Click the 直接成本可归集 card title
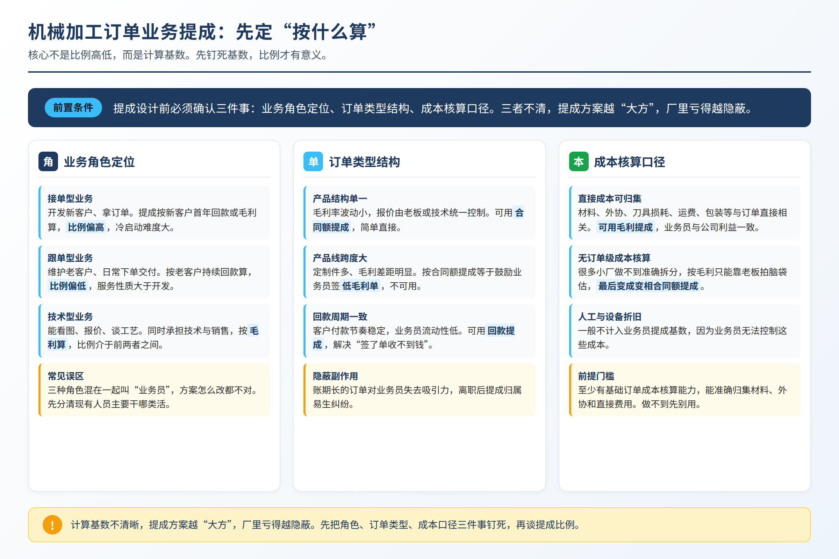This screenshot has height=559, width=839. 610,198
